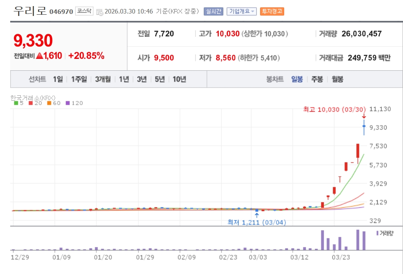Click the orange 60-day moving average legend square

tap(49, 103)
